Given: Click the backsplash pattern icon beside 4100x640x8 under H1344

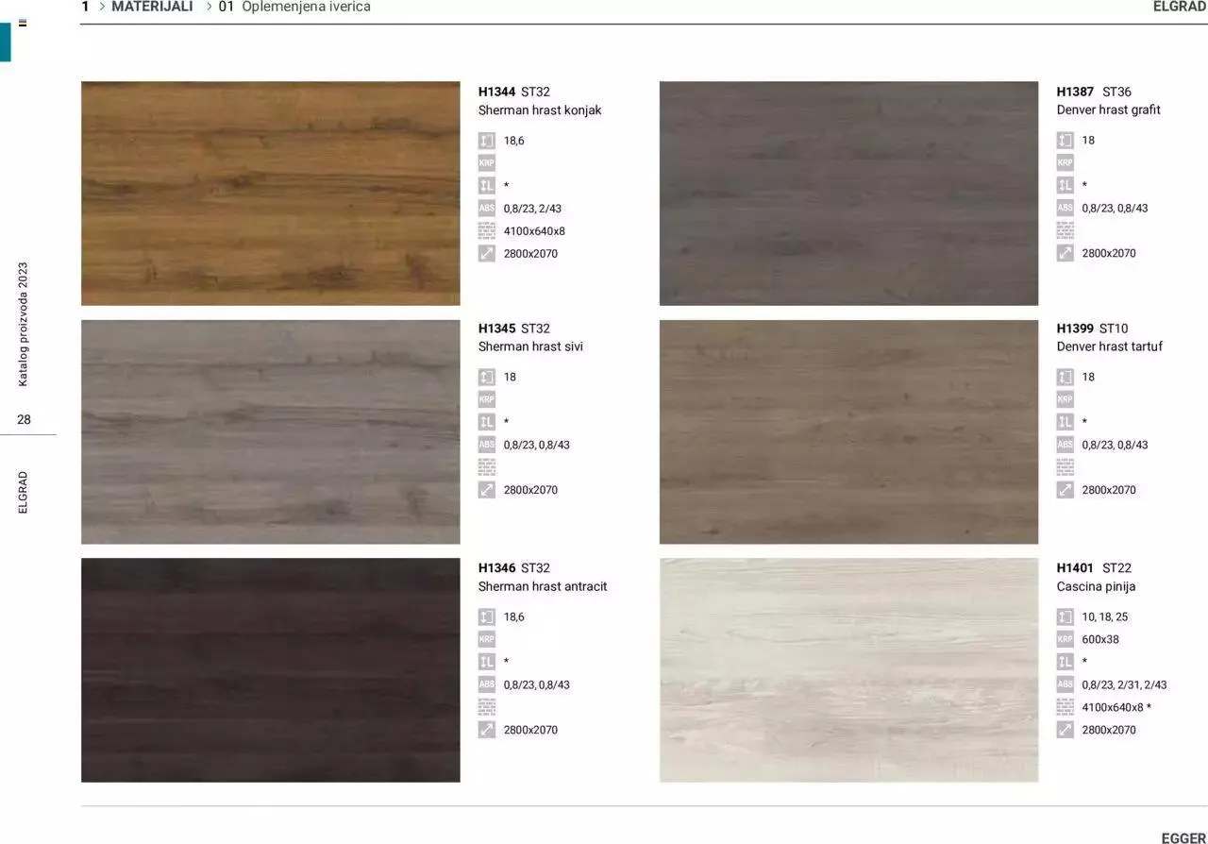Looking at the screenshot, I should (486, 231).
